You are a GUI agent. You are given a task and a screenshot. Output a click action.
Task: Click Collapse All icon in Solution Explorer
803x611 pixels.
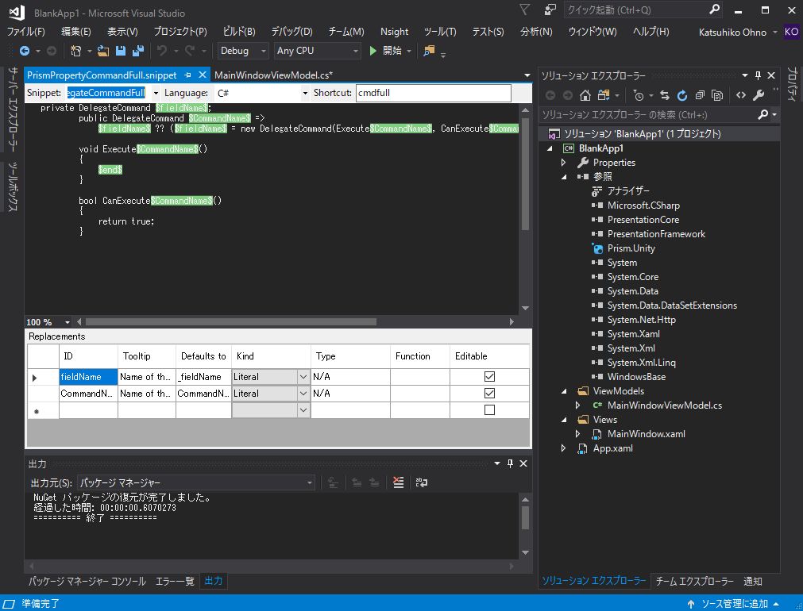[700, 95]
